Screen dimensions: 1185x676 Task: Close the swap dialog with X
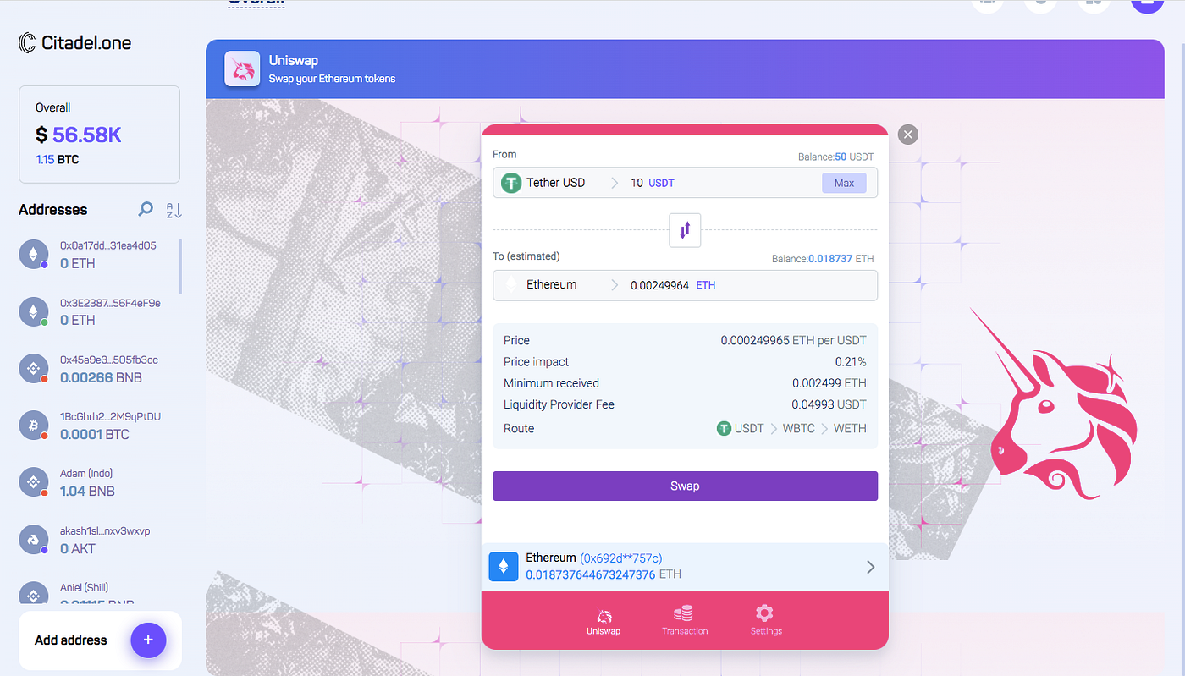point(907,134)
